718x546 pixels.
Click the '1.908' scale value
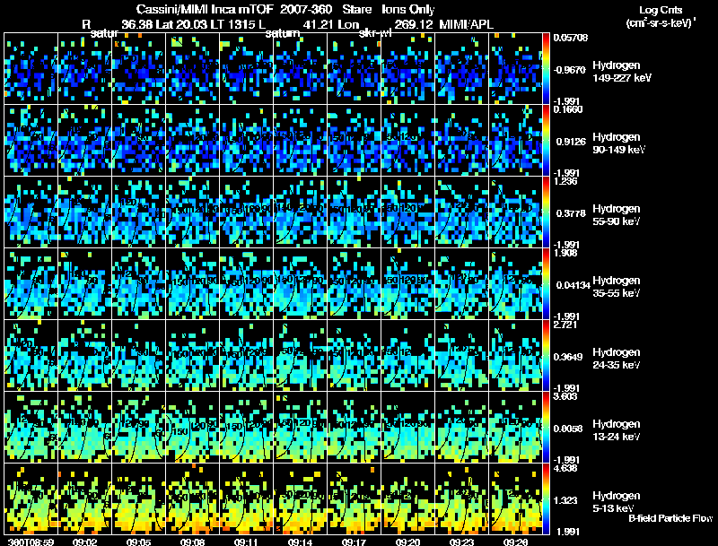[565, 253]
